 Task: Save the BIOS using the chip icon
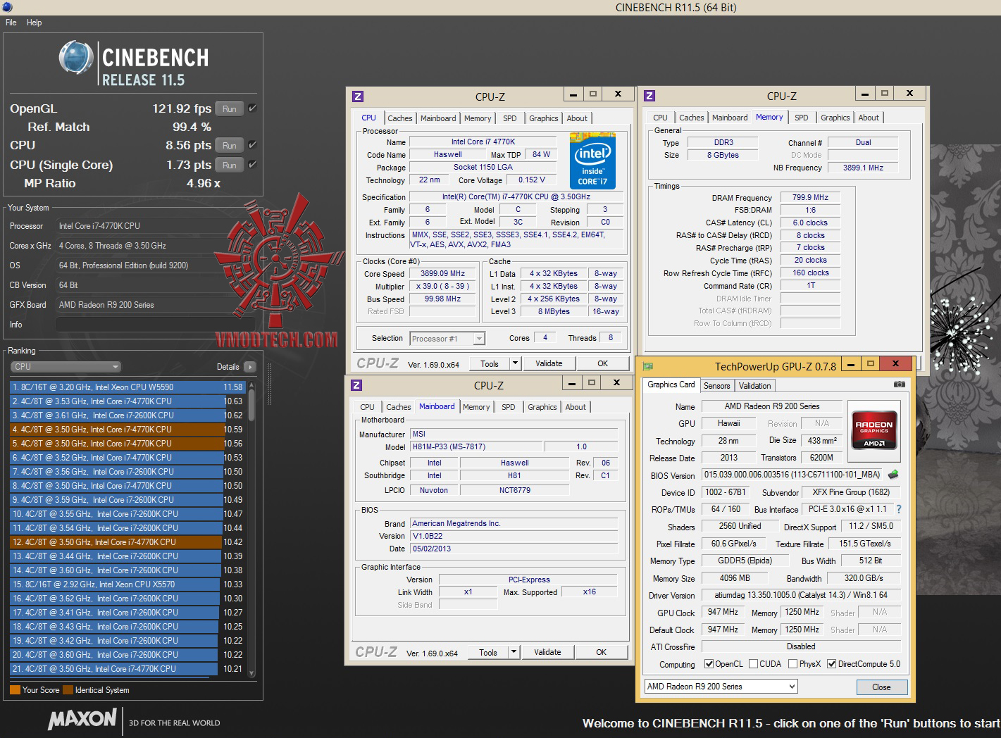893,475
